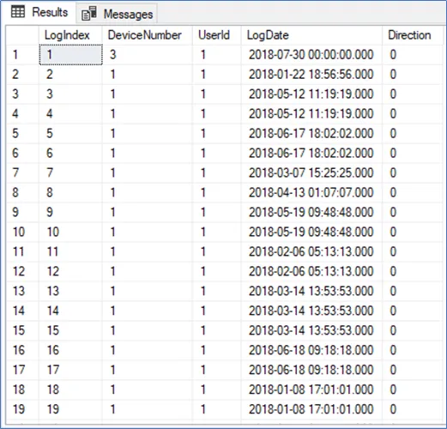
Task: Click DeviceNumber cell in row 18
Action: pyautogui.click(x=148, y=390)
